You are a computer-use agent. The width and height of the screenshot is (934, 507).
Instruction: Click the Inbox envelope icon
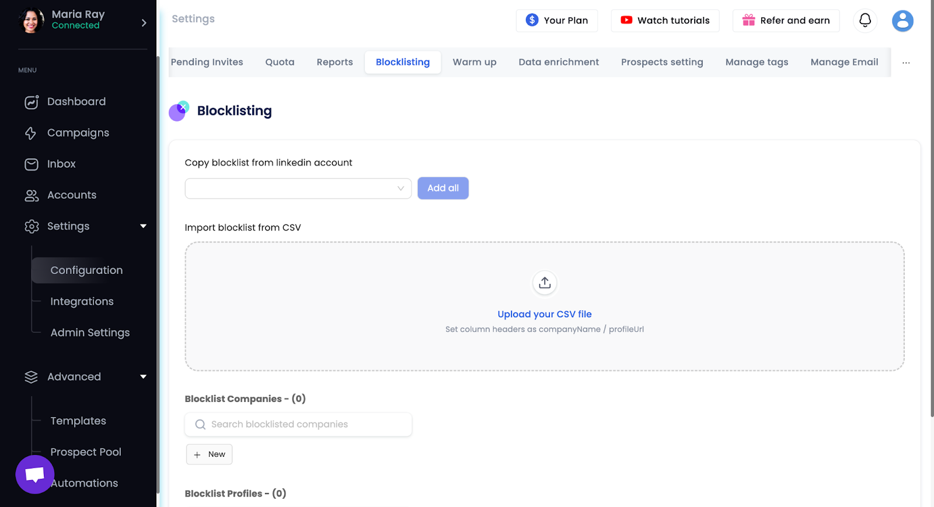coord(32,164)
